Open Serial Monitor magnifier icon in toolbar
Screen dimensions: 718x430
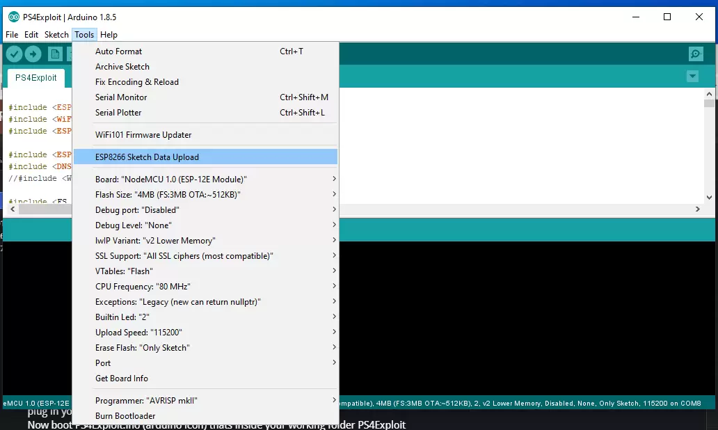point(696,54)
